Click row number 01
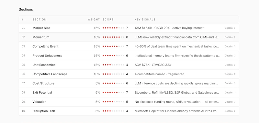Viewport: 259px width, 123px height. click(x=23, y=28)
